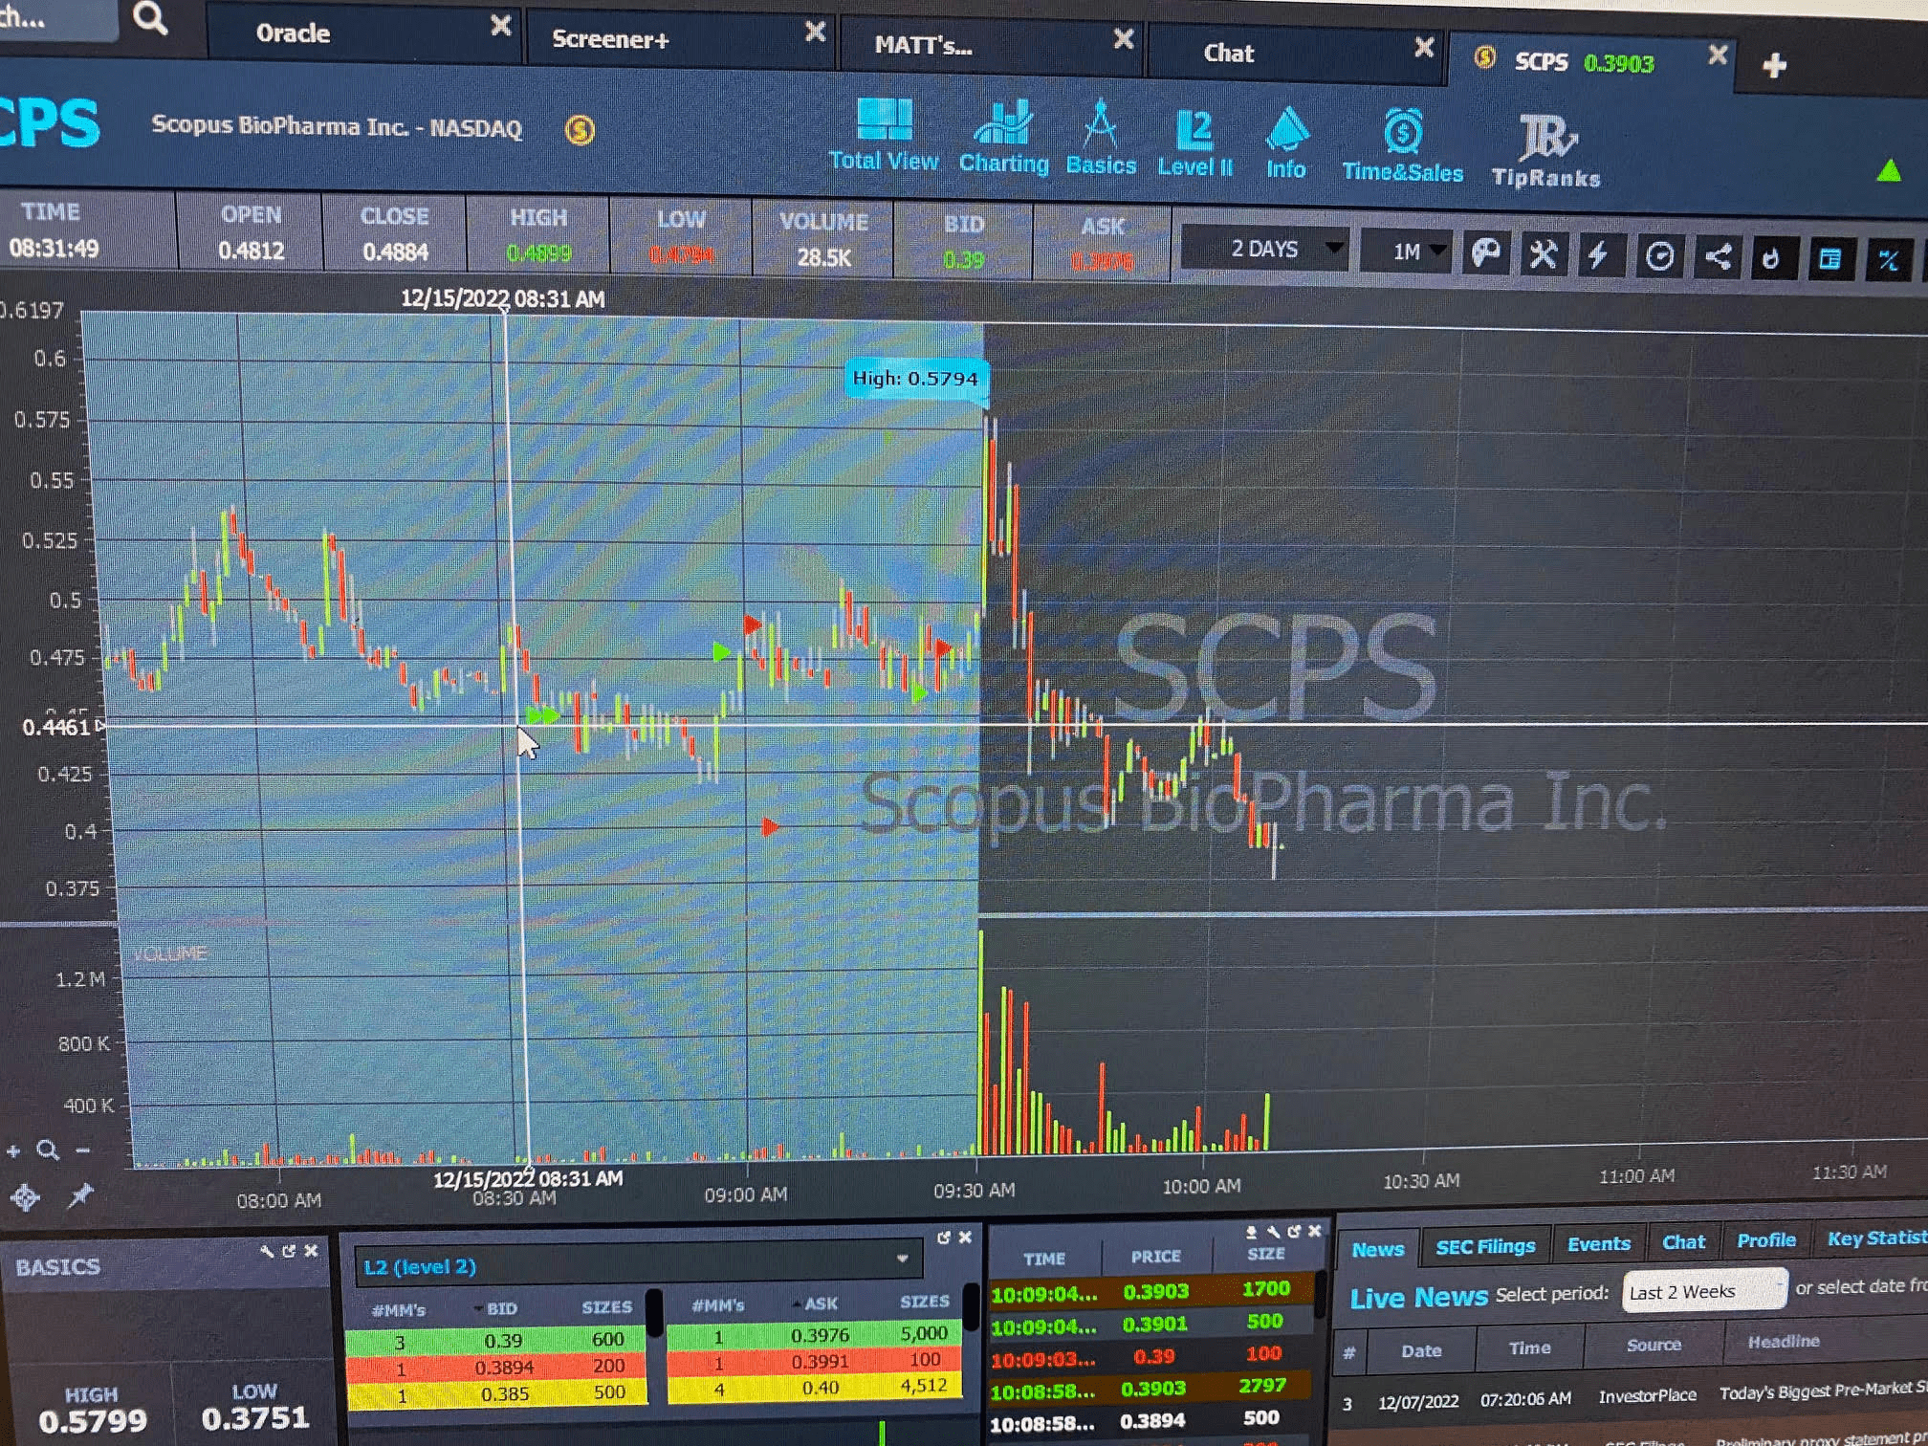
Task: Click the Level II icon
Action: coord(1194,143)
